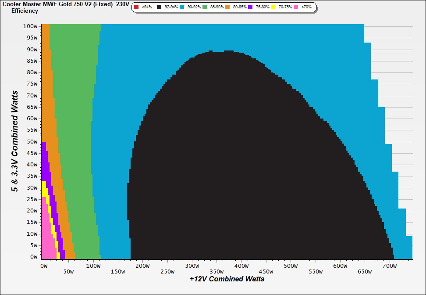Click the 'Efficiency' subtitle text
Screen dimensions: 426x295
(25, 11)
